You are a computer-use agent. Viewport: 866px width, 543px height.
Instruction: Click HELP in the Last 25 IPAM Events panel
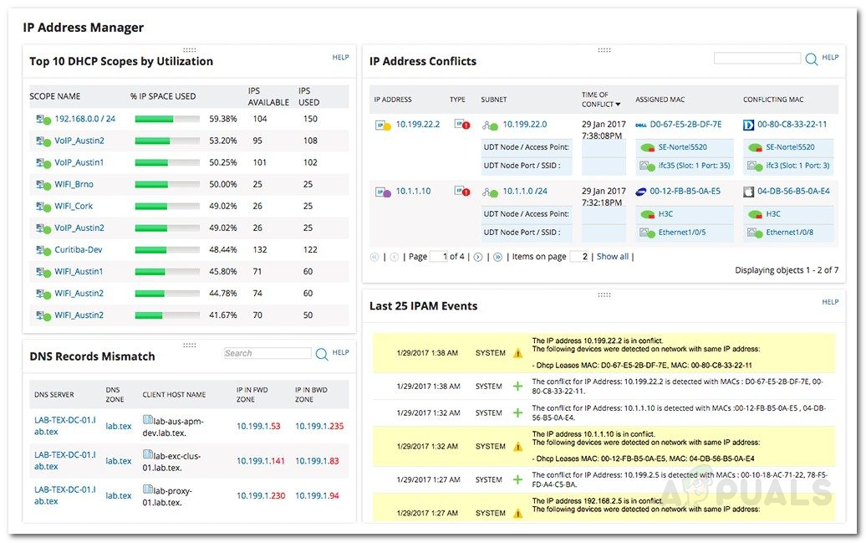click(829, 302)
